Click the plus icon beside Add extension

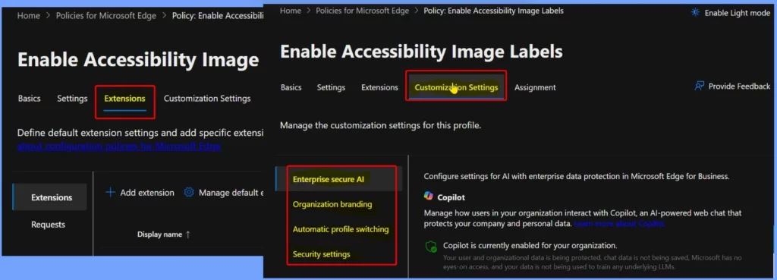click(x=111, y=192)
